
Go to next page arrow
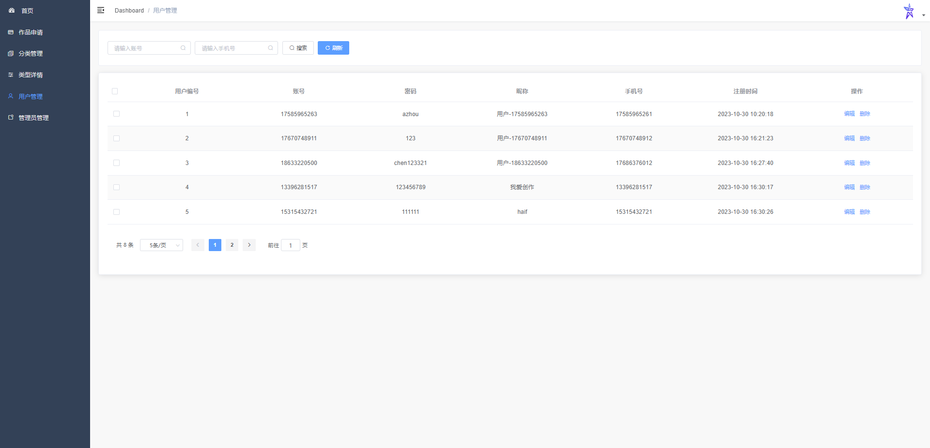click(249, 245)
